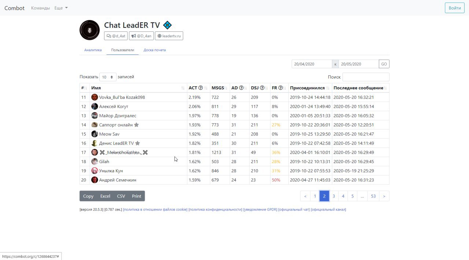469x260 pixels.
Task: Click the sort arrows in Имя column
Action: point(183,88)
